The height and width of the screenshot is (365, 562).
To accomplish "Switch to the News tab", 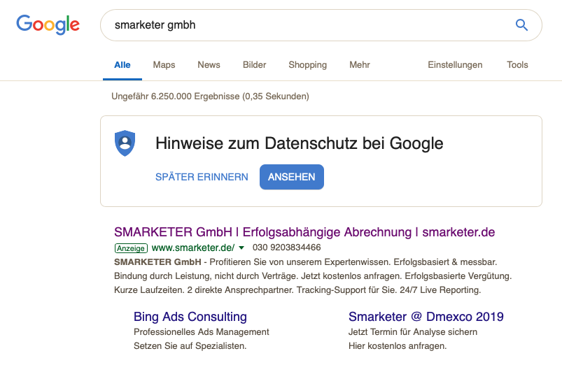I will (209, 65).
